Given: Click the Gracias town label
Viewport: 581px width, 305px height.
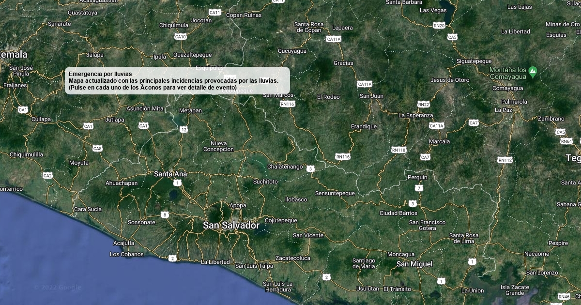Looking at the screenshot, I should 343,63.
